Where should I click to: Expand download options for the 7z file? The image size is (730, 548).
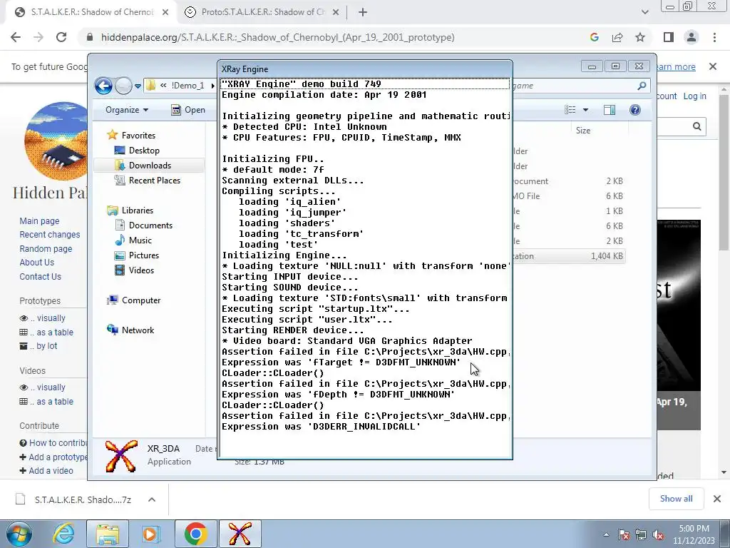151,499
